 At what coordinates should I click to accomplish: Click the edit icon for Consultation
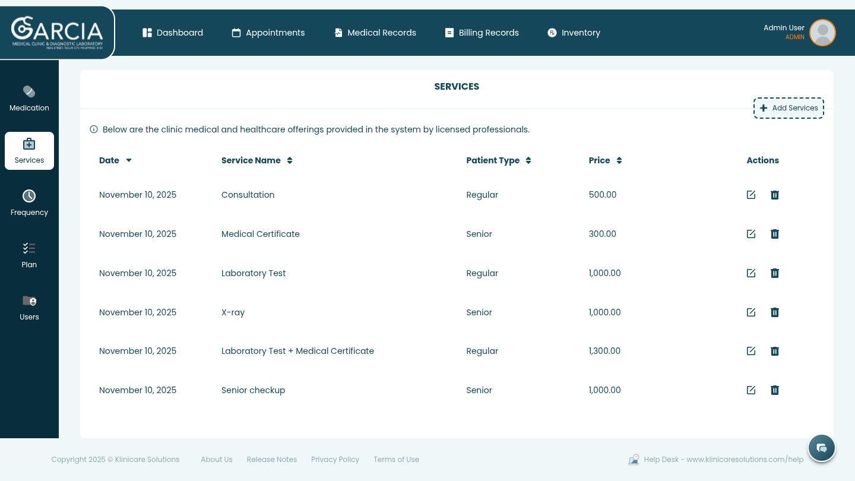pyautogui.click(x=751, y=195)
